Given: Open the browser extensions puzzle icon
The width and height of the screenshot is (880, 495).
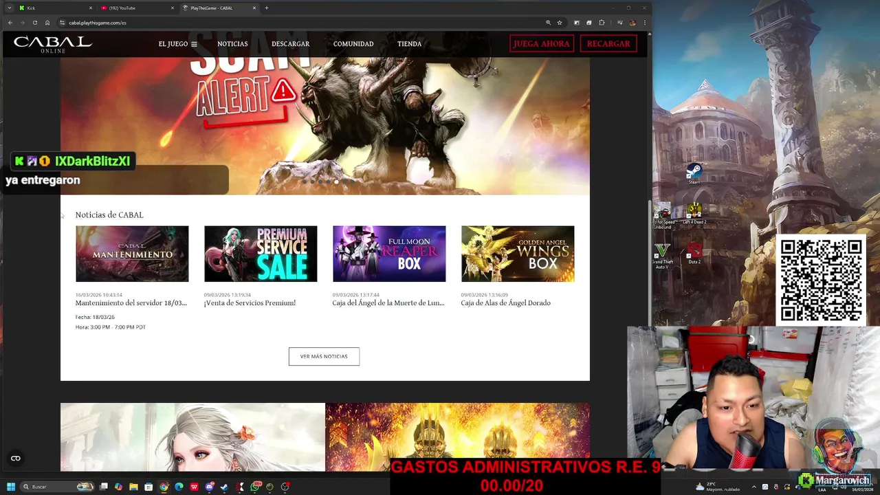Looking at the screenshot, I should (602, 23).
